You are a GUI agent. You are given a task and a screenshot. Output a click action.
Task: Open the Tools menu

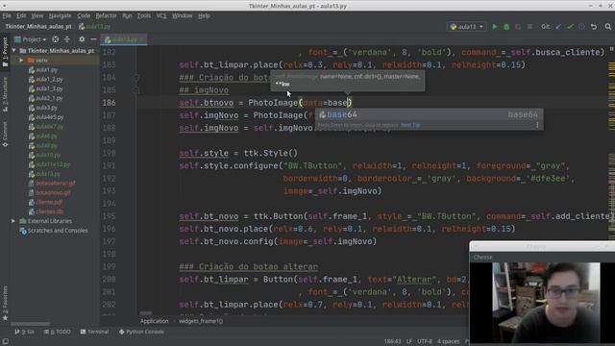click(143, 15)
